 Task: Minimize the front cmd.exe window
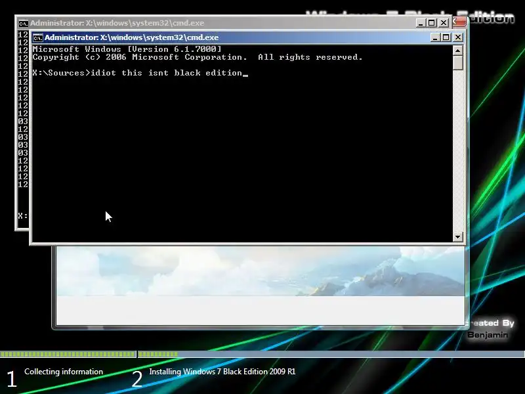(435, 37)
